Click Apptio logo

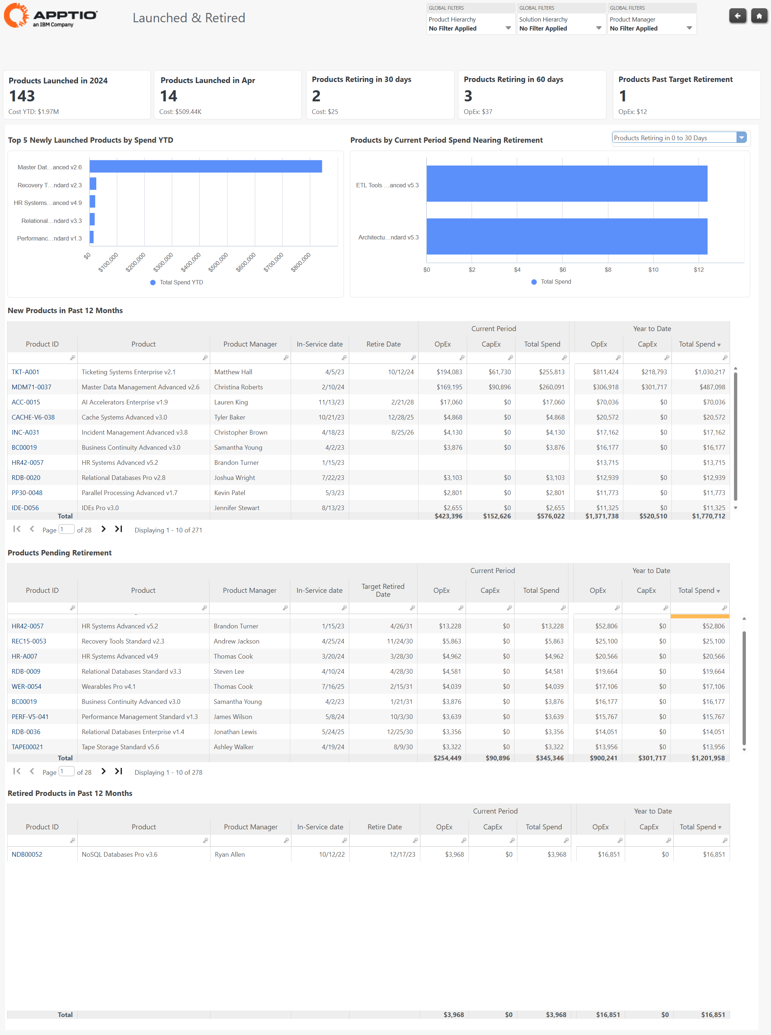click(50, 16)
